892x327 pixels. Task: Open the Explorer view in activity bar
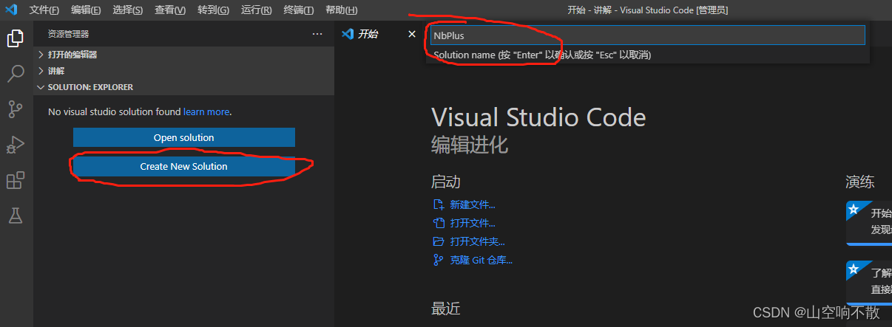(x=16, y=38)
